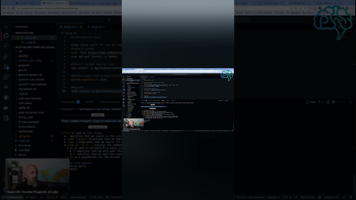Screen dimensions: 356x200
Task: Click the Noah Gift webcam thumbnail
Action: 134,124
